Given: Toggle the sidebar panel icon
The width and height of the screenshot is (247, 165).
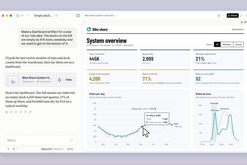Looking at the screenshot, I should (x=18, y=15).
